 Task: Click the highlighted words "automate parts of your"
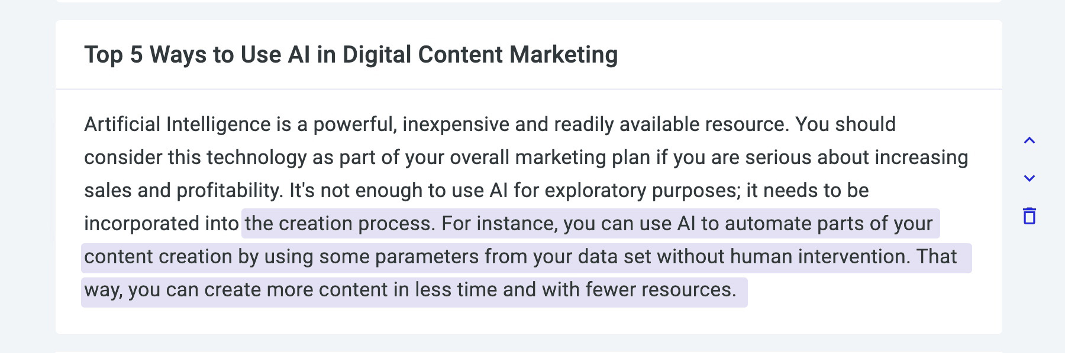pyautogui.click(x=828, y=224)
